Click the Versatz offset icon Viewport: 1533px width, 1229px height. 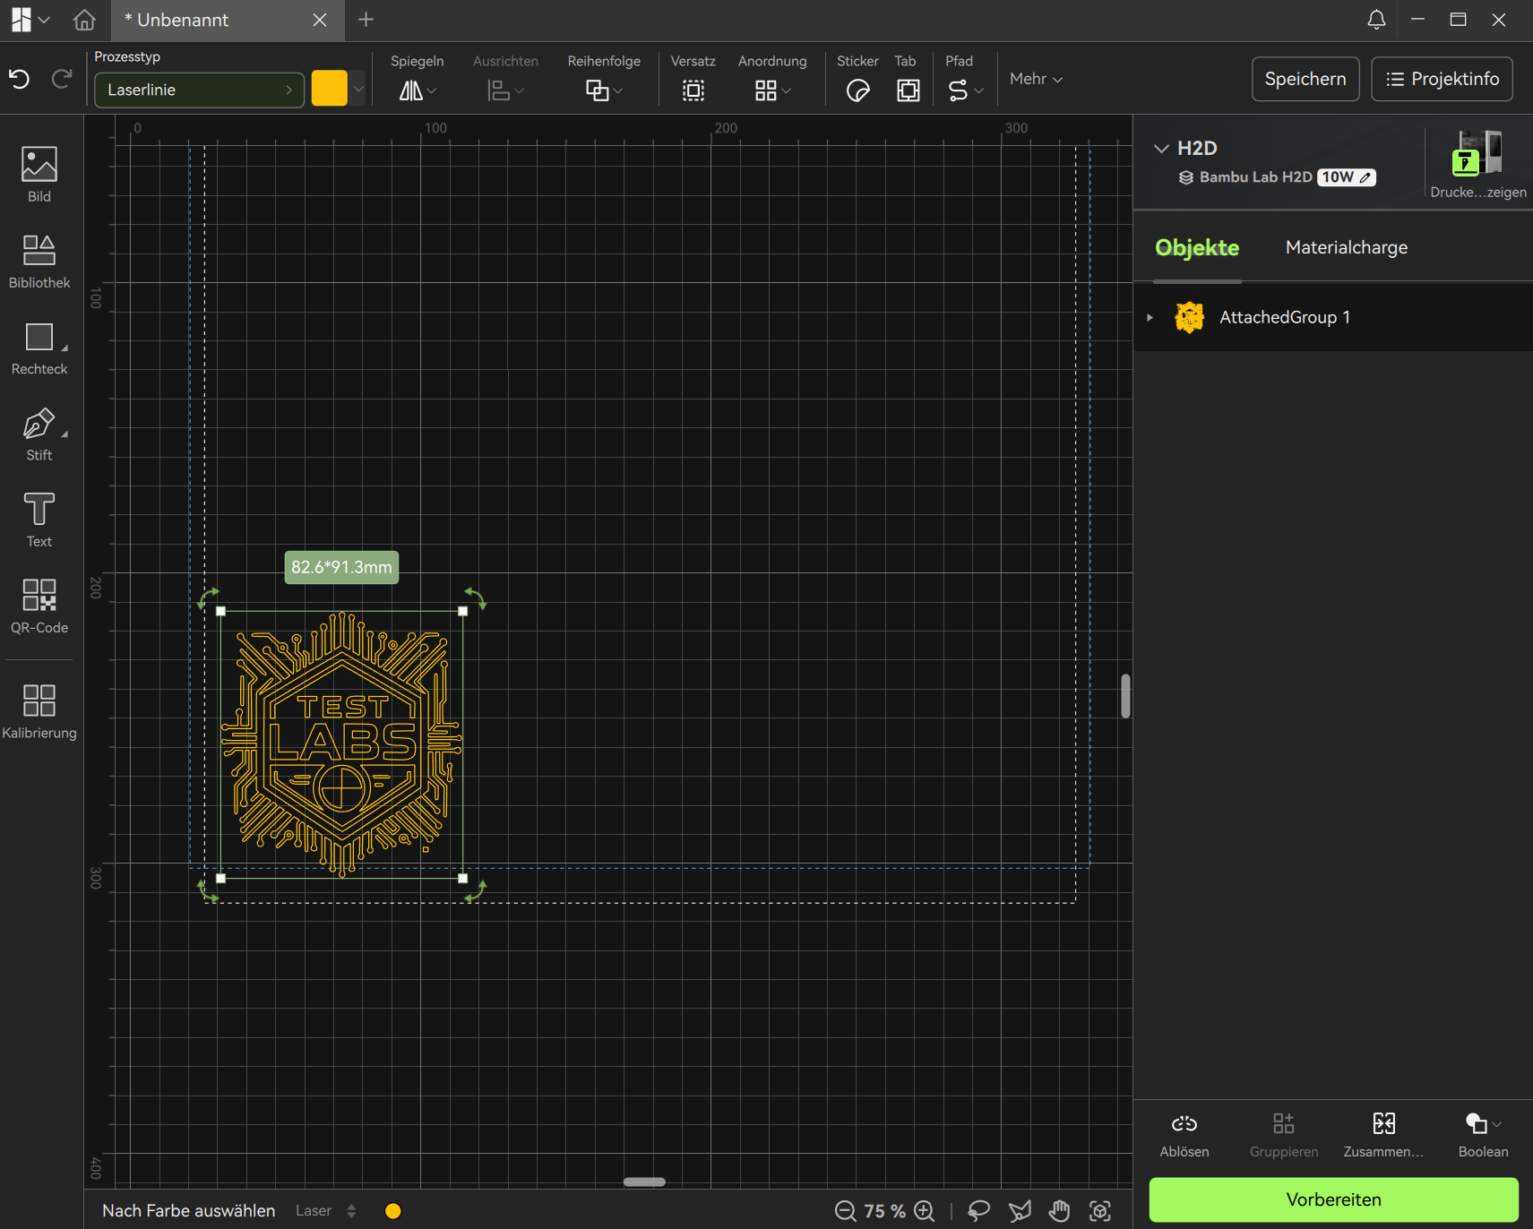693,90
